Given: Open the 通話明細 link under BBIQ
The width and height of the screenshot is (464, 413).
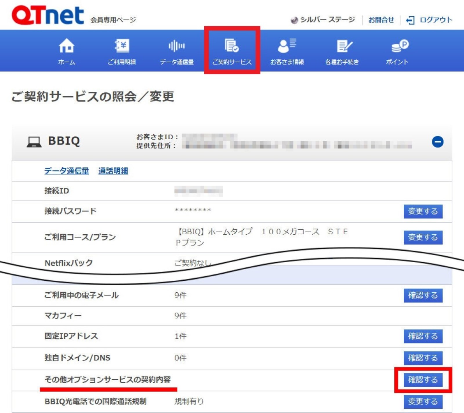Looking at the screenshot, I should tap(113, 171).
